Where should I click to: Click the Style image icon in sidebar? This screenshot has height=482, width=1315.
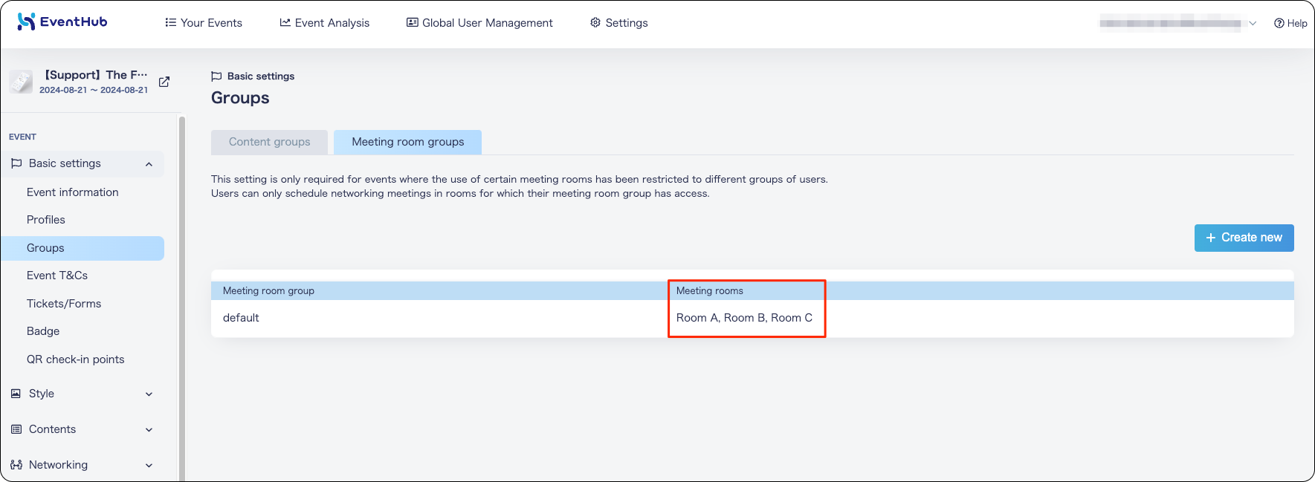(16, 394)
